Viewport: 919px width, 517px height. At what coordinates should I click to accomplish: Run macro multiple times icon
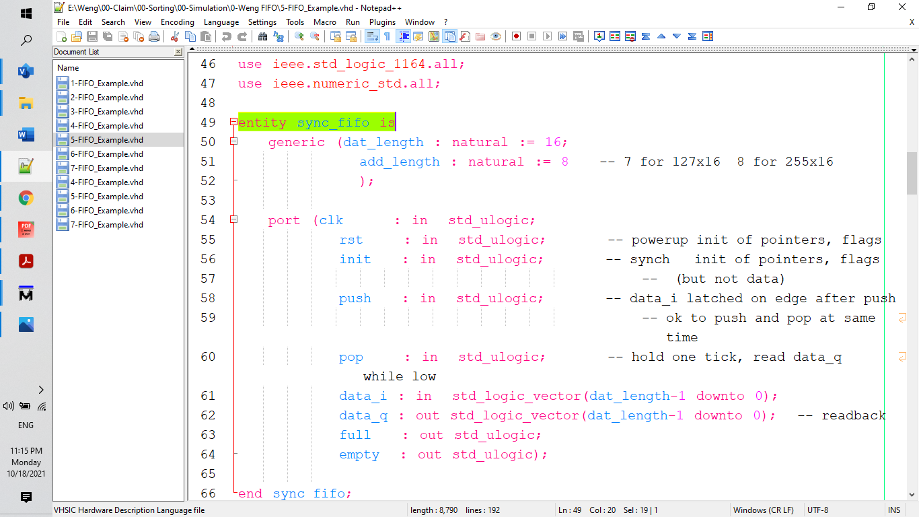pyautogui.click(x=562, y=36)
